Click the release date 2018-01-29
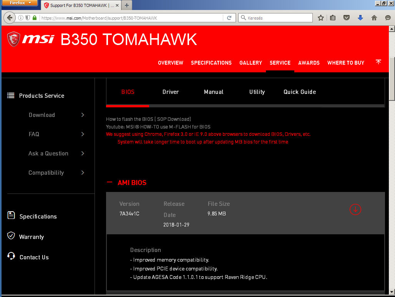 [x=176, y=225]
